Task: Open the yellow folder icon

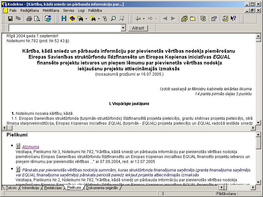Action: [192, 19]
